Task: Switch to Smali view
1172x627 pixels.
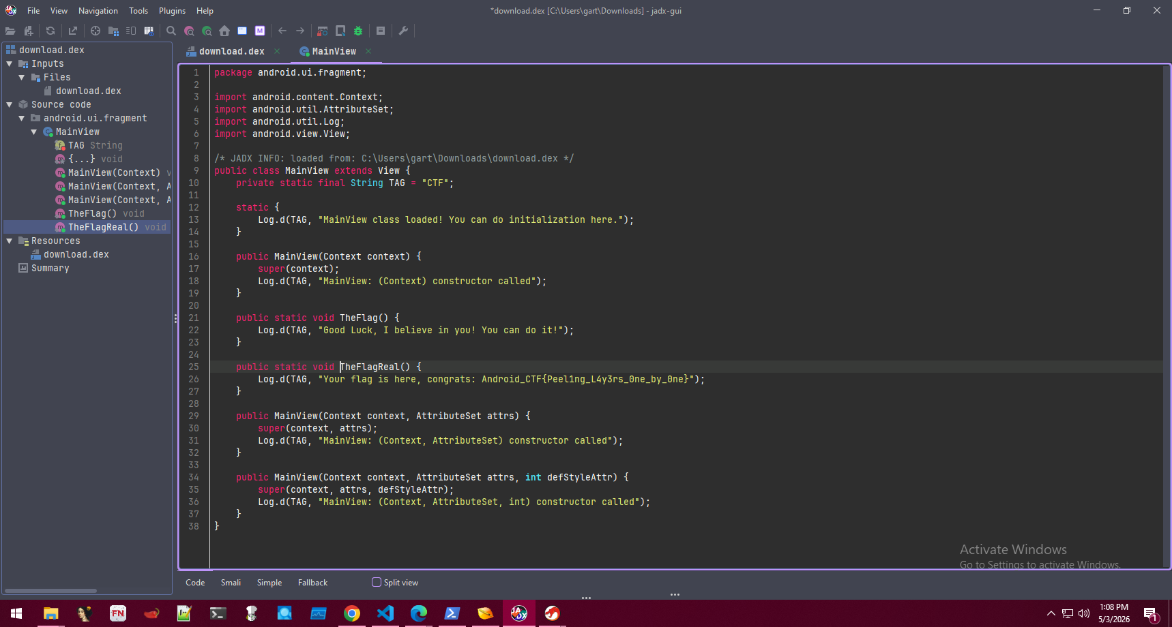Action: pyautogui.click(x=231, y=583)
